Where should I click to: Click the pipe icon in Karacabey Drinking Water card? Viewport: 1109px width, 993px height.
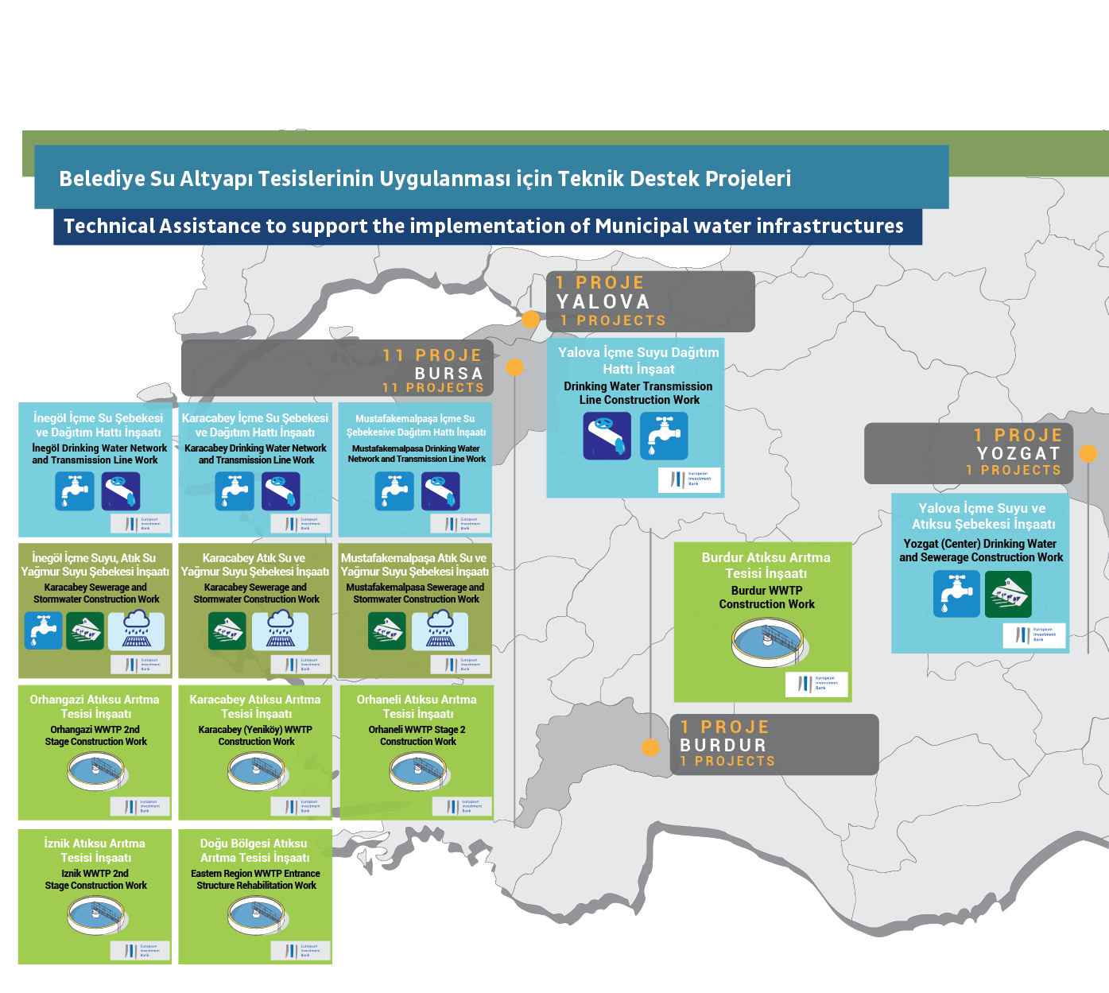pos(281,491)
